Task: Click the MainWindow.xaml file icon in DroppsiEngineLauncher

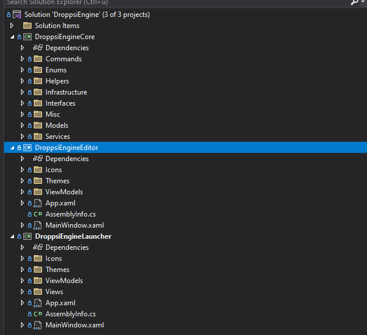Action: 37,326
